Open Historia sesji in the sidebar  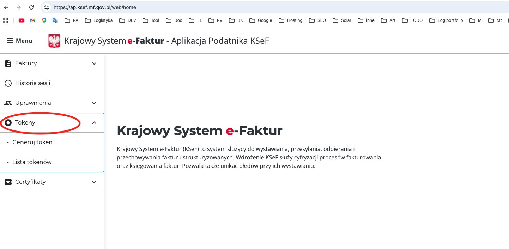[x=52, y=83]
